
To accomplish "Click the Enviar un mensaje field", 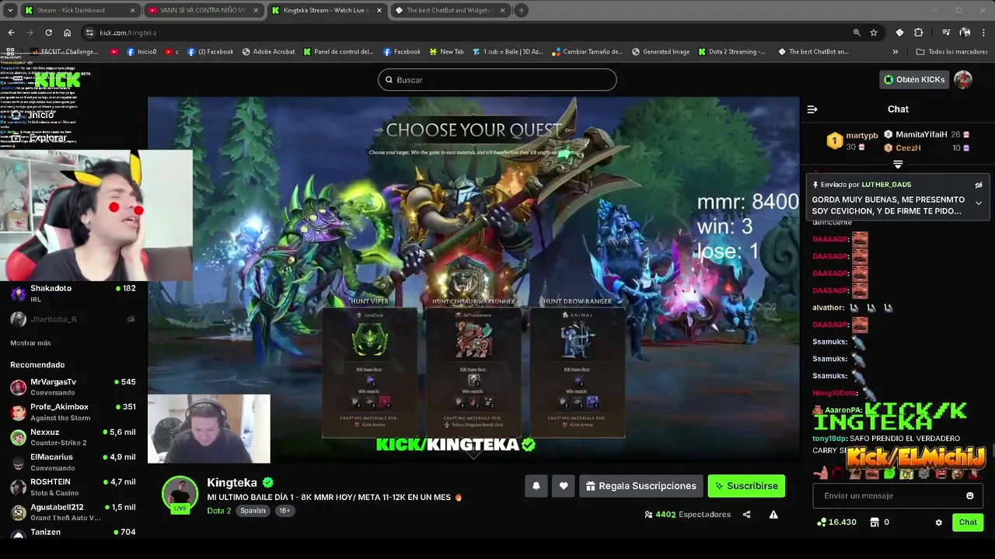I will pyautogui.click(x=890, y=495).
